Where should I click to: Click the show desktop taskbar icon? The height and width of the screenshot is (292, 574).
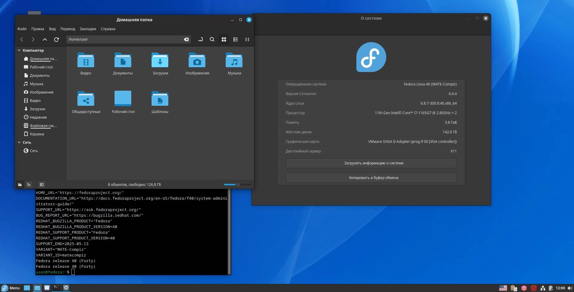(27, 288)
